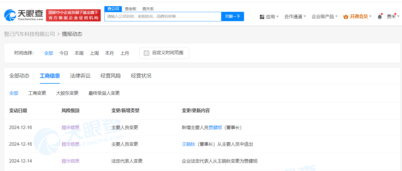Open the 全部动态 tab
The width and height of the screenshot is (402, 171).
tap(19, 75)
